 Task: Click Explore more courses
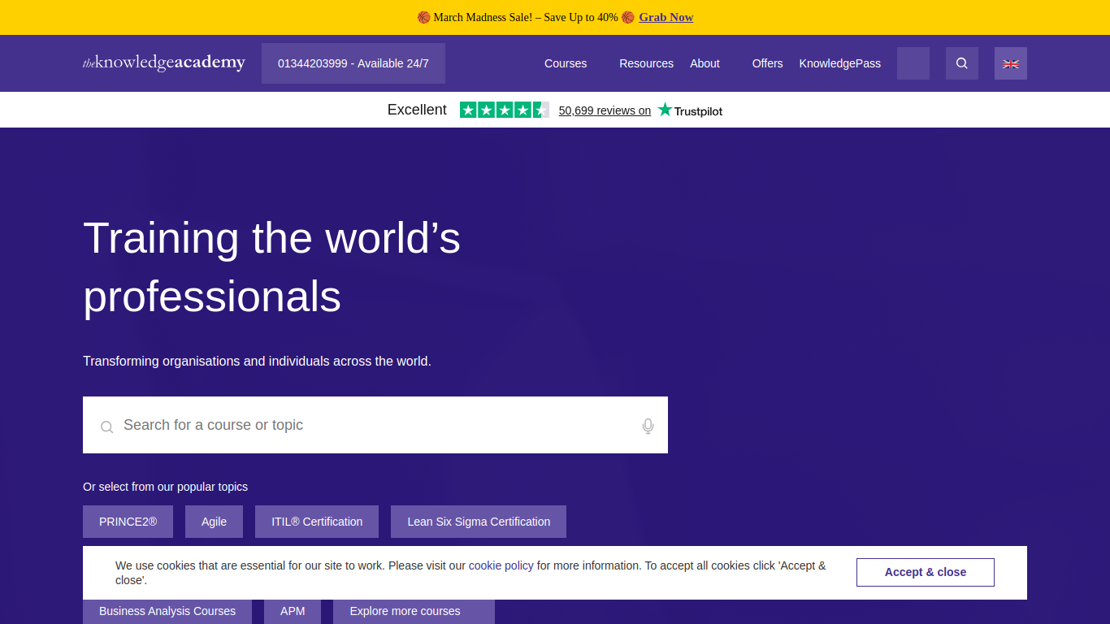point(414,611)
